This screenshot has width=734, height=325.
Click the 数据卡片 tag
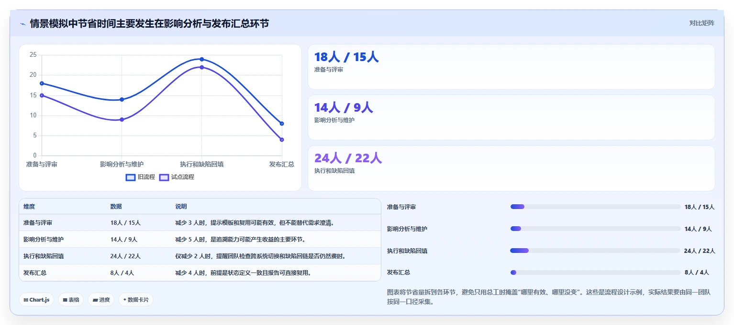[136, 300]
